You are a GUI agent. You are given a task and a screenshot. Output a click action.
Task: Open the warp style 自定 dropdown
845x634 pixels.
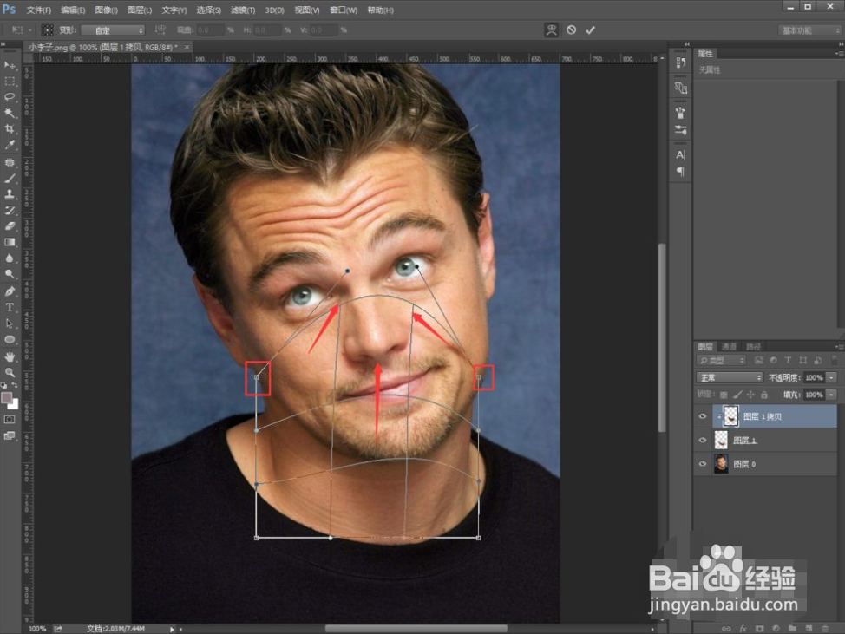113,30
